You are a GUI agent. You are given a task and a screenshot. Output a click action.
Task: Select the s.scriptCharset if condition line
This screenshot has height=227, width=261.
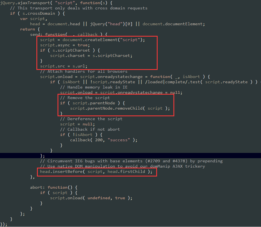point(70,50)
